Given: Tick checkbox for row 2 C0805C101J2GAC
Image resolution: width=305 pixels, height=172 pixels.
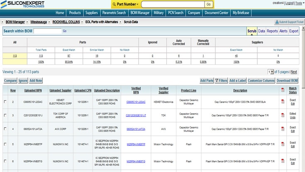Looking at the screenshot, I should [5, 102].
